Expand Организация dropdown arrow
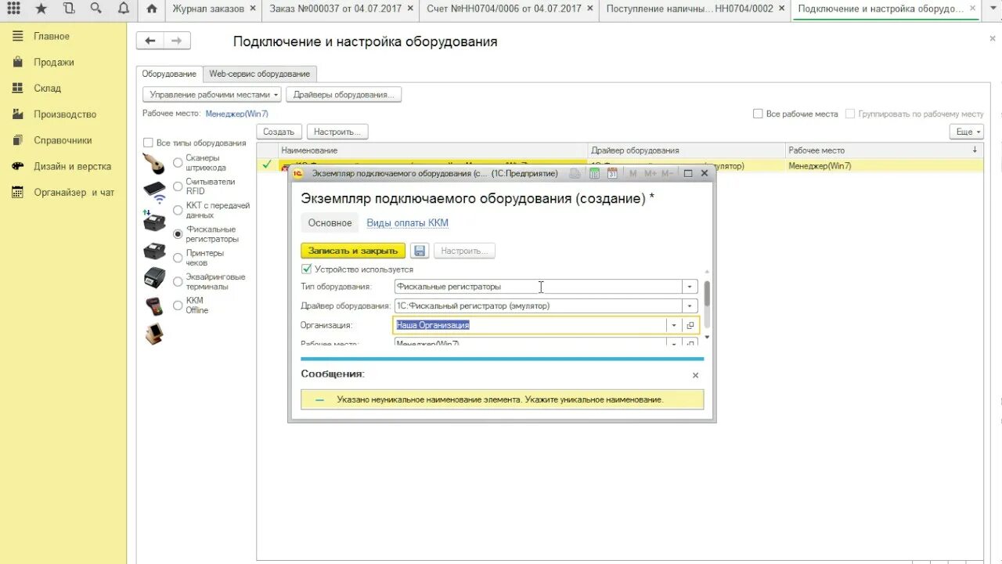The image size is (1002, 564). pyautogui.click(x=674, y=325)
